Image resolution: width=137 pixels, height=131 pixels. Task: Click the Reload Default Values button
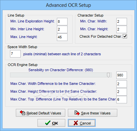pos(40,113)
